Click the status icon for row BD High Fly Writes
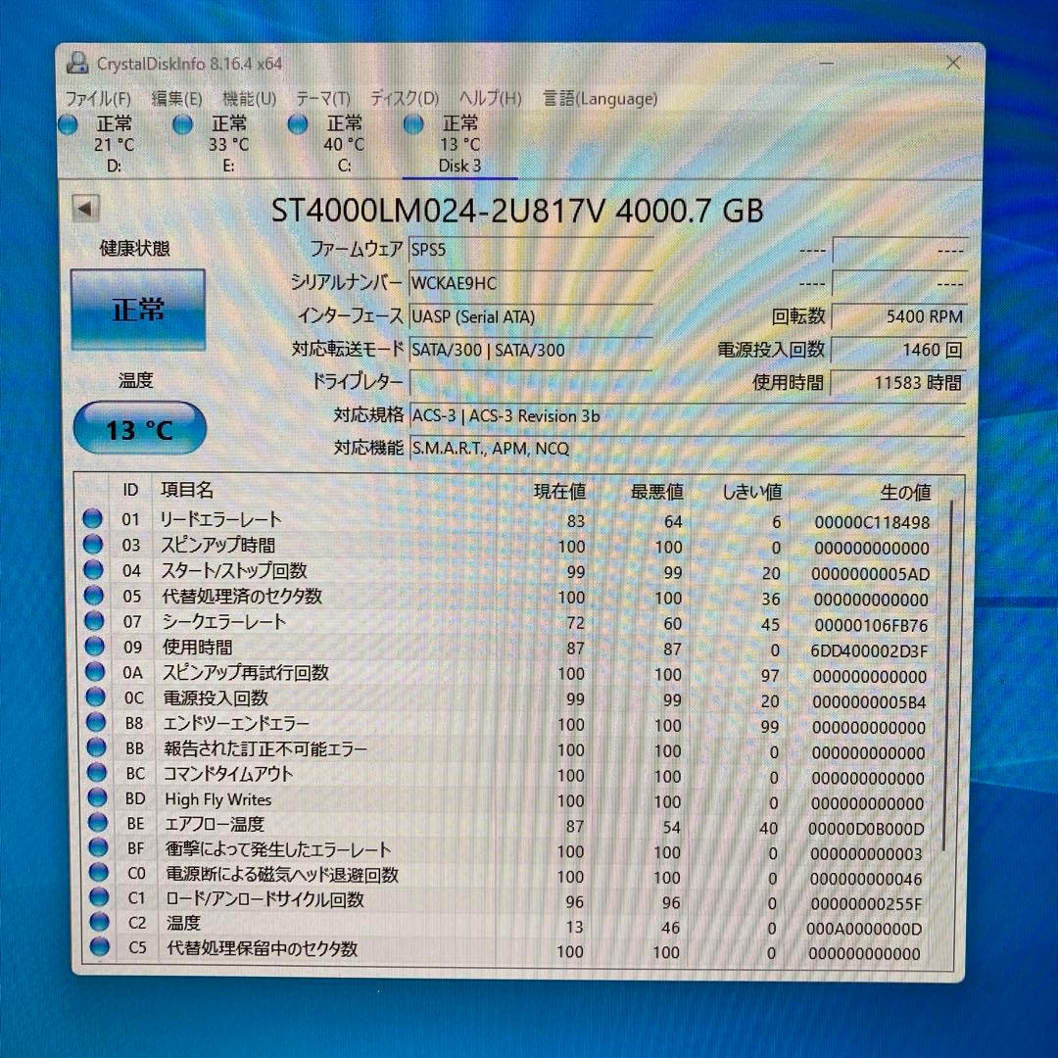1058x1058 pixels. pyautogui.click(x=97, y=798)
